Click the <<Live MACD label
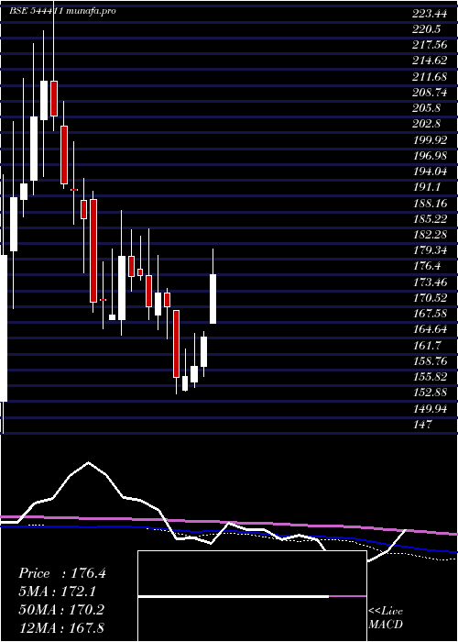Image resolution: width=458 pixels, height=642 pixels. pos(386,618)
